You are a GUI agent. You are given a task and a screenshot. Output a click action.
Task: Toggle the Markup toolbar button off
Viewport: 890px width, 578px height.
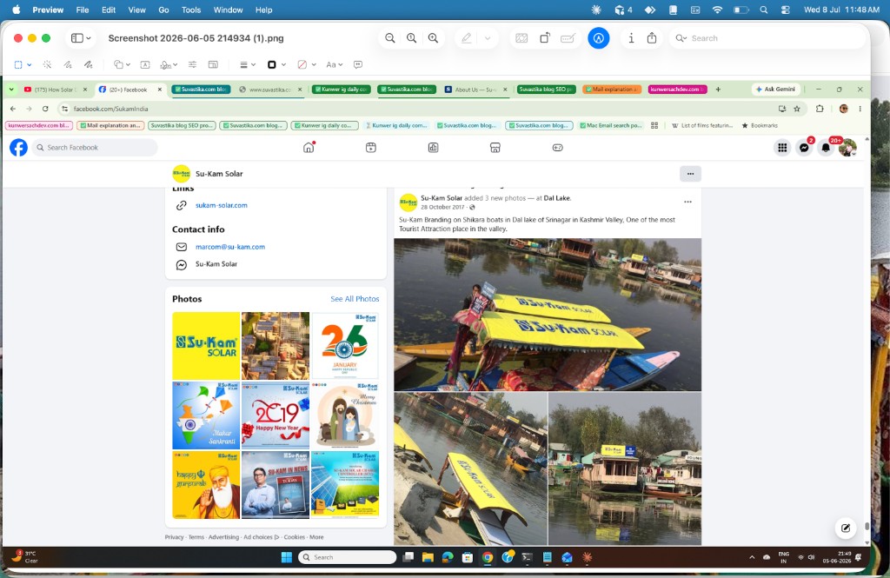click(598, 38)
